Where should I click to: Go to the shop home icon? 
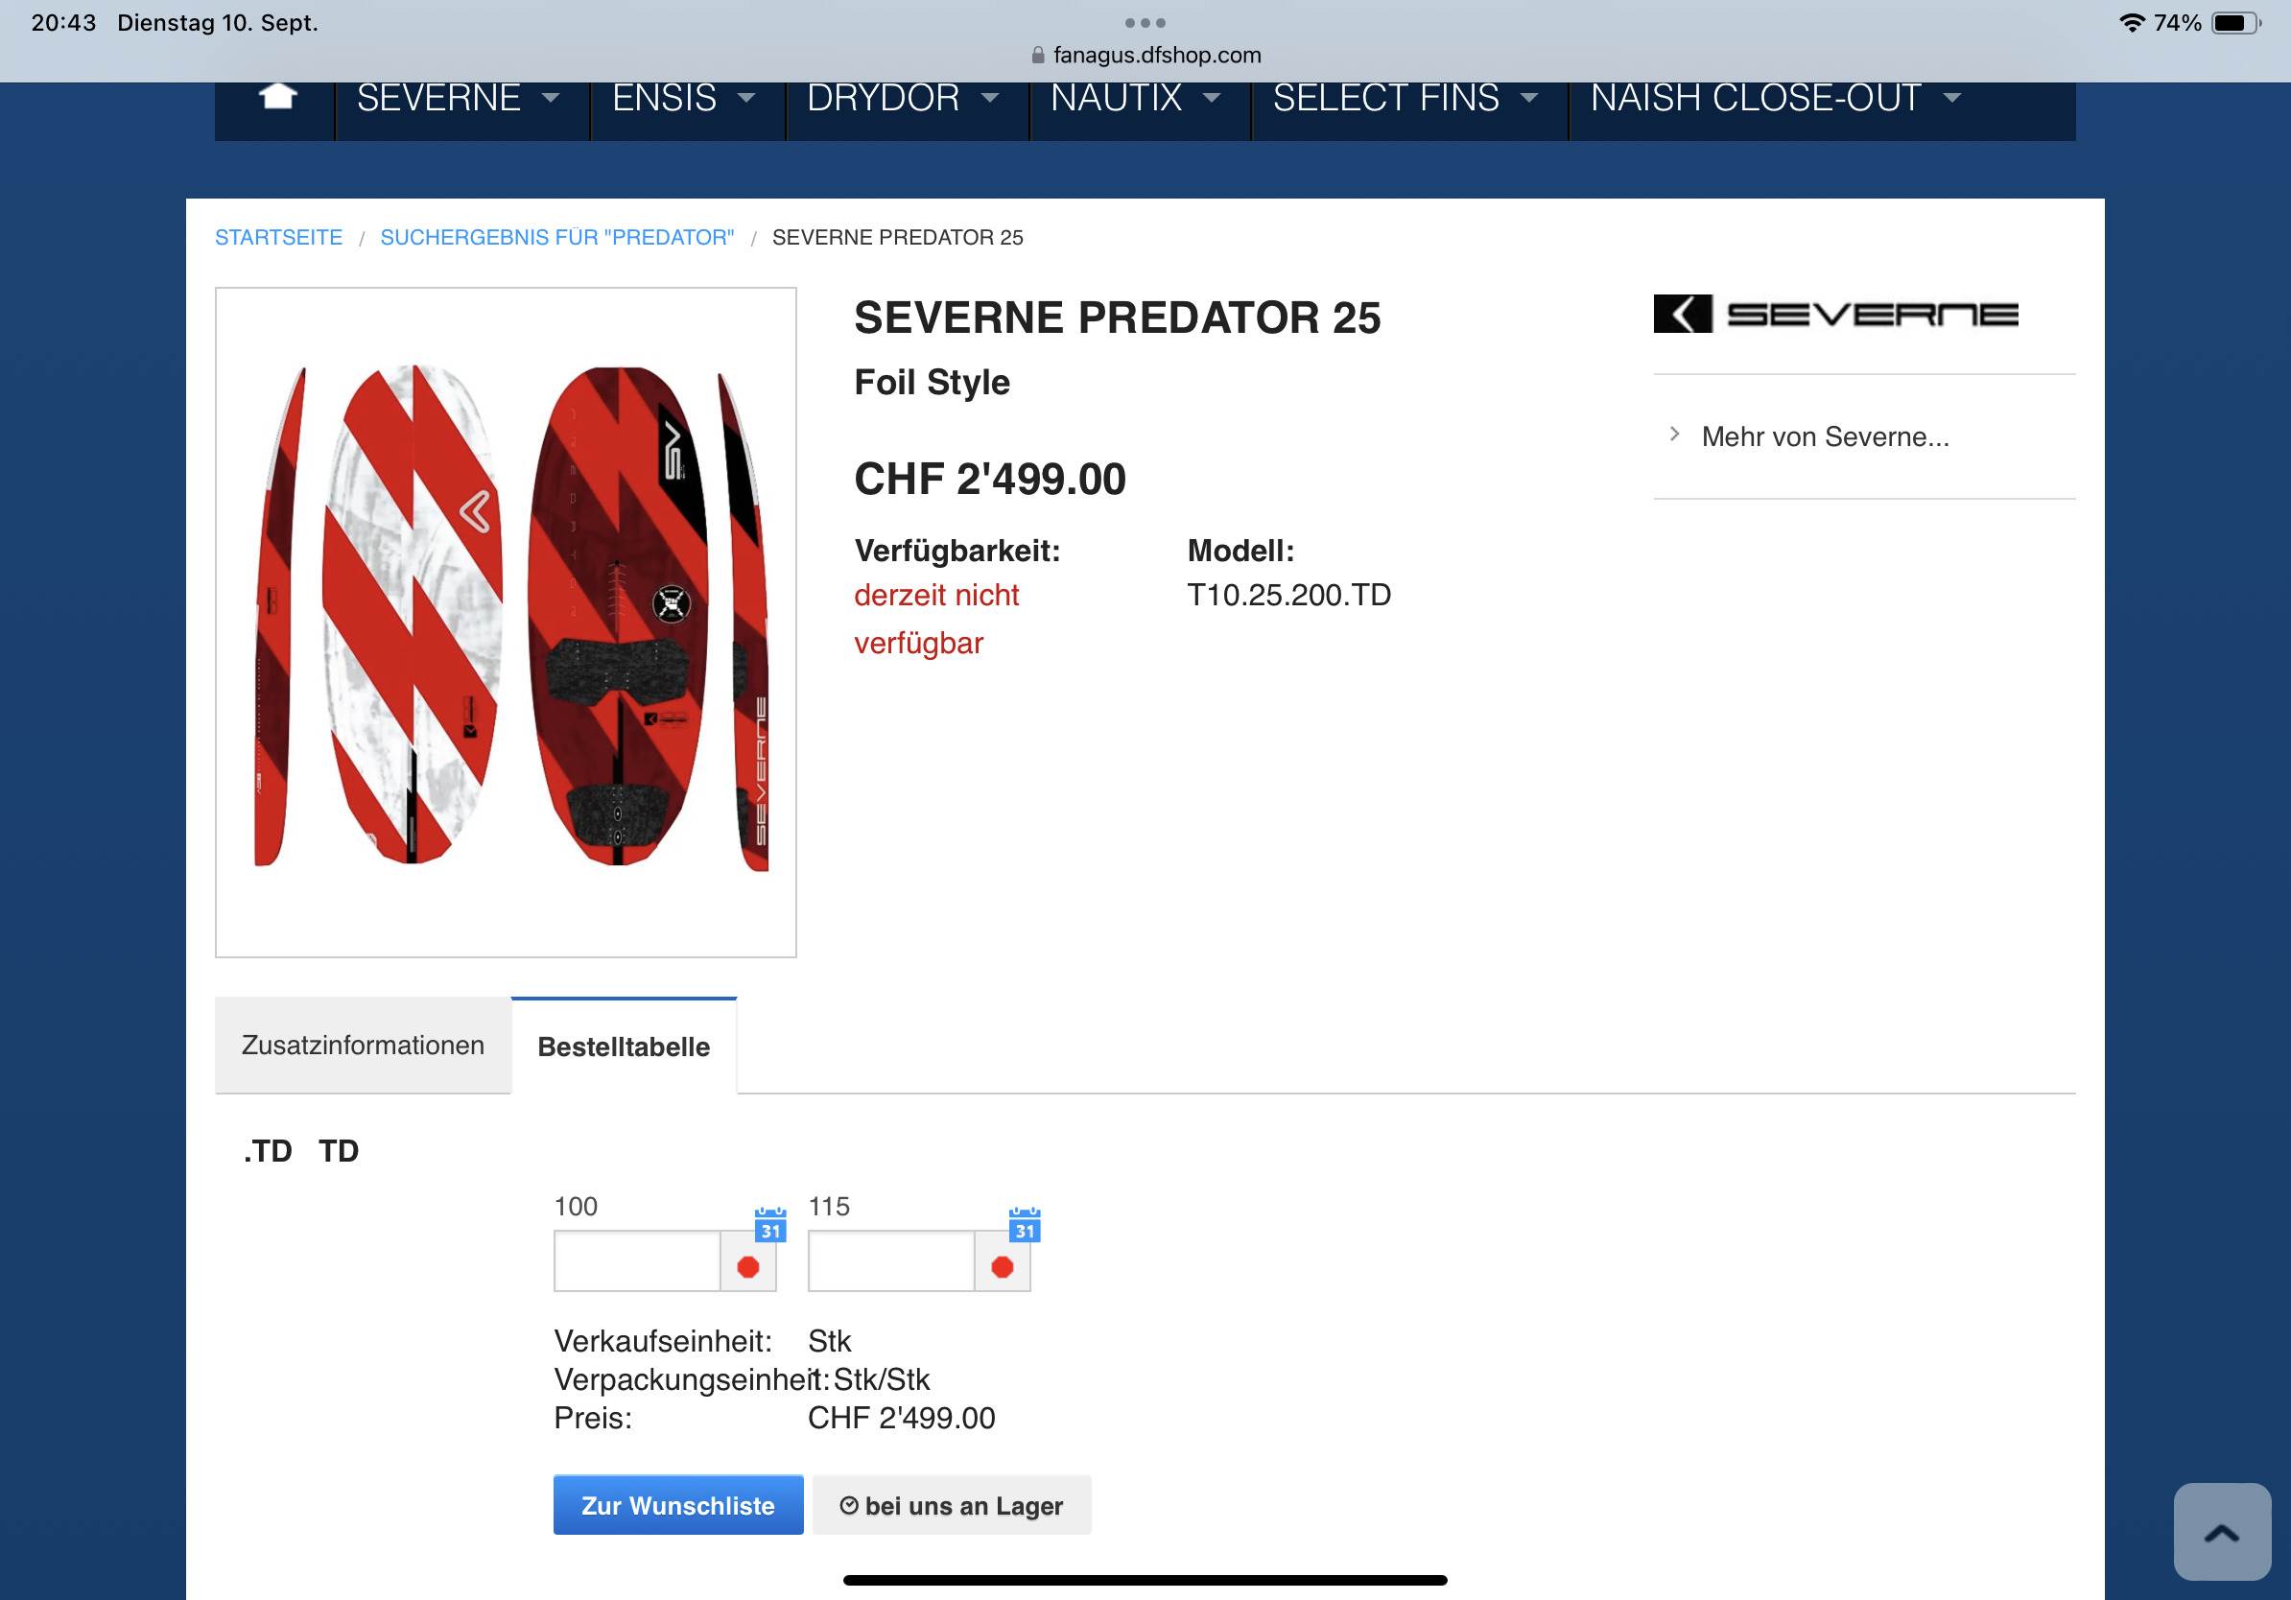coord(277,97)
